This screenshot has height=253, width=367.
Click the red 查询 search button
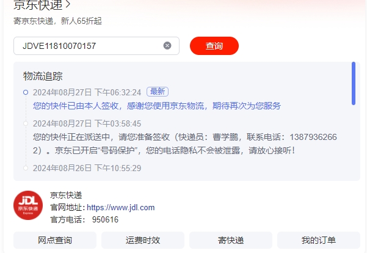pyautogui.click(x=214, y=46)
